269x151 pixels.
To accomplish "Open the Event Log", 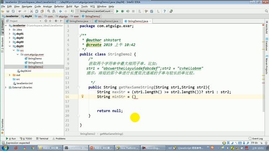I will (256, 138).
